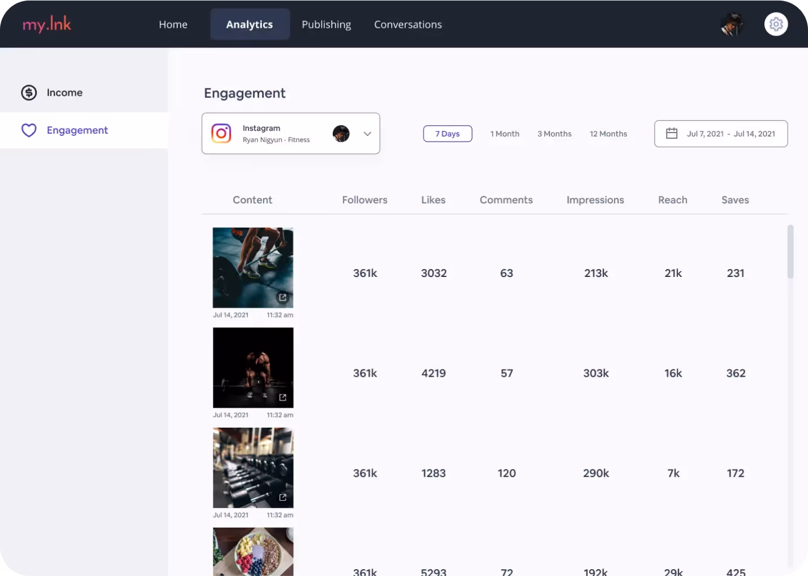
Task: Open the dumbbell rack post thumbnail
Action: coord(253,468)
